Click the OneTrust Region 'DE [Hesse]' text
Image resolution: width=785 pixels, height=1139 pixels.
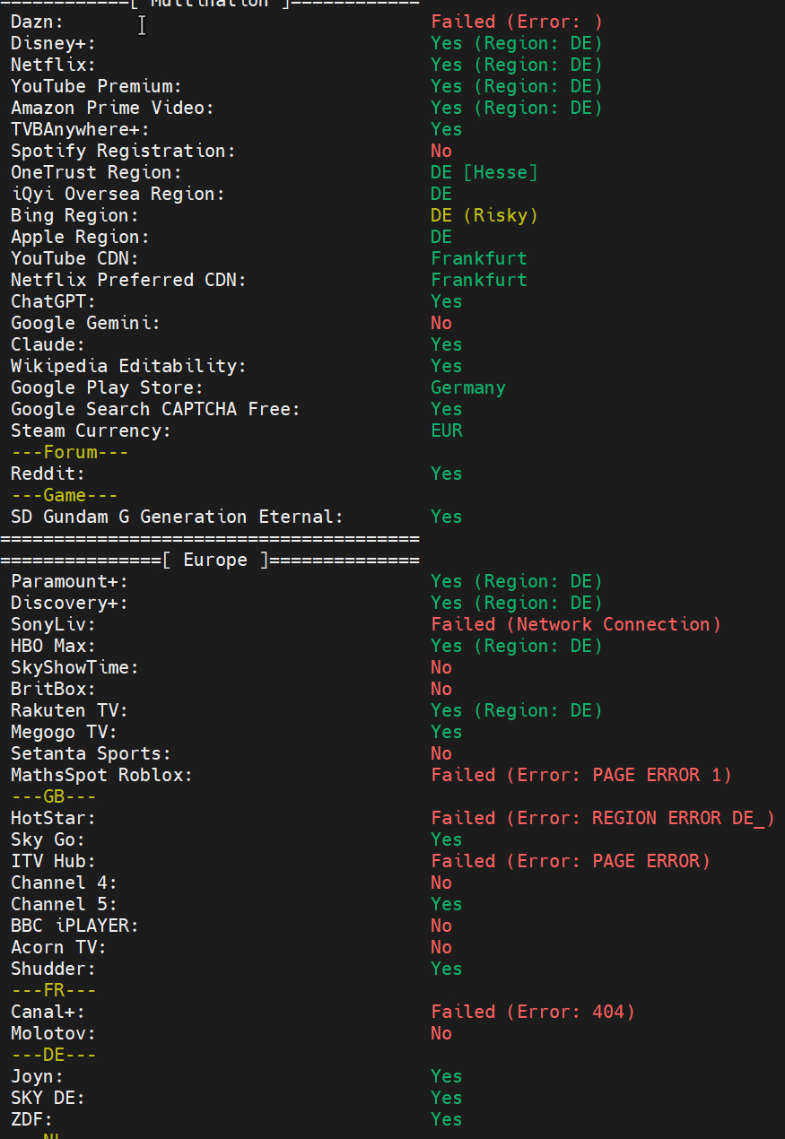484,172
